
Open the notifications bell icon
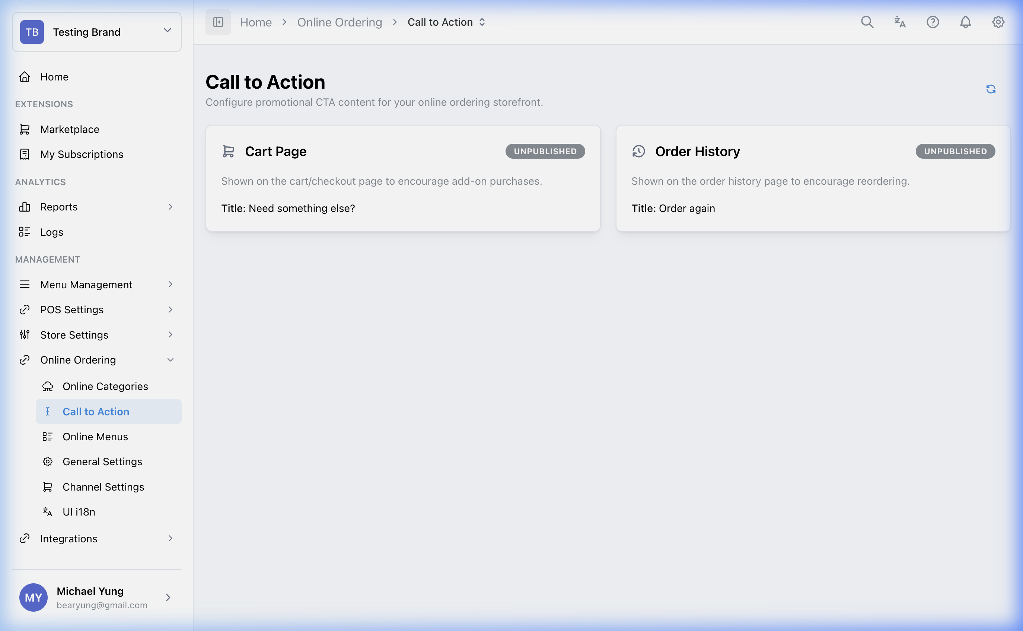(965, 22)
